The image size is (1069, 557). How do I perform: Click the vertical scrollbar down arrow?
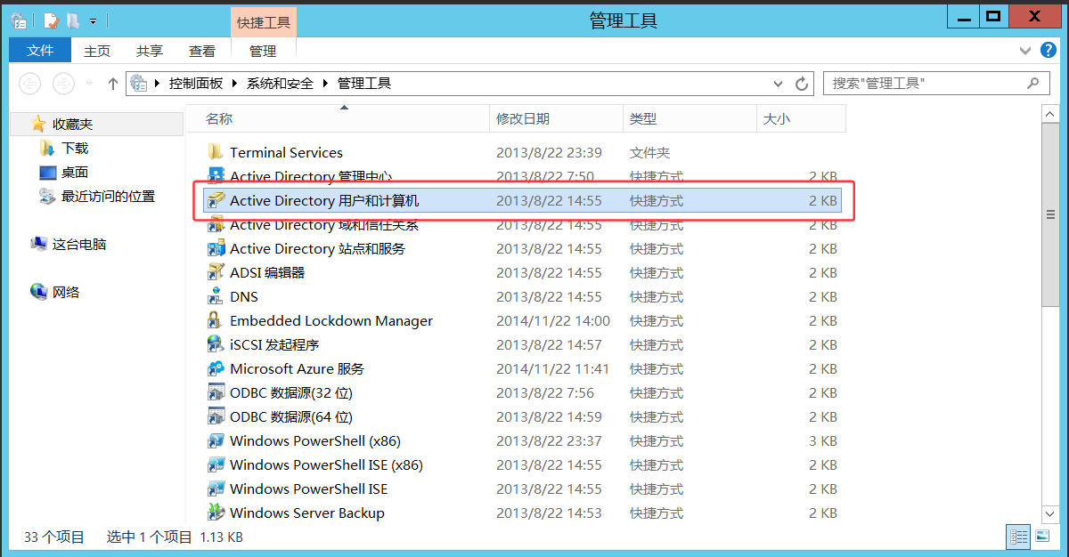pyautogui.click(x=1051, y=514)
